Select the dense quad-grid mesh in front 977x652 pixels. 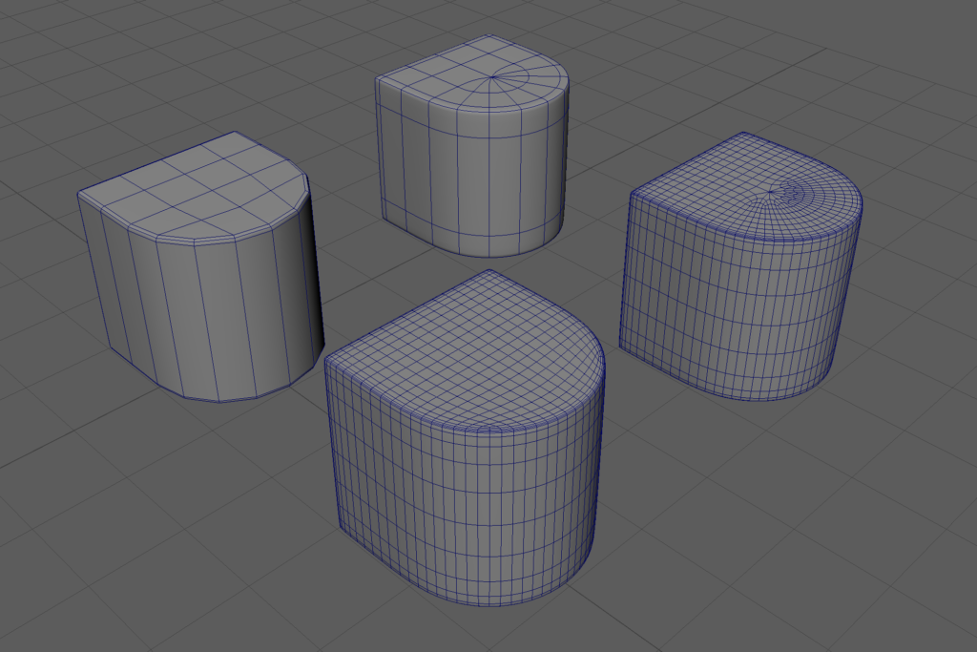(468, 477)
